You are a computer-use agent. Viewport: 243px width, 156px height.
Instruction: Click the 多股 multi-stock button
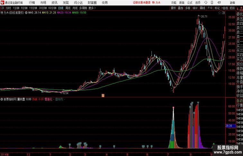click(188, 8)
